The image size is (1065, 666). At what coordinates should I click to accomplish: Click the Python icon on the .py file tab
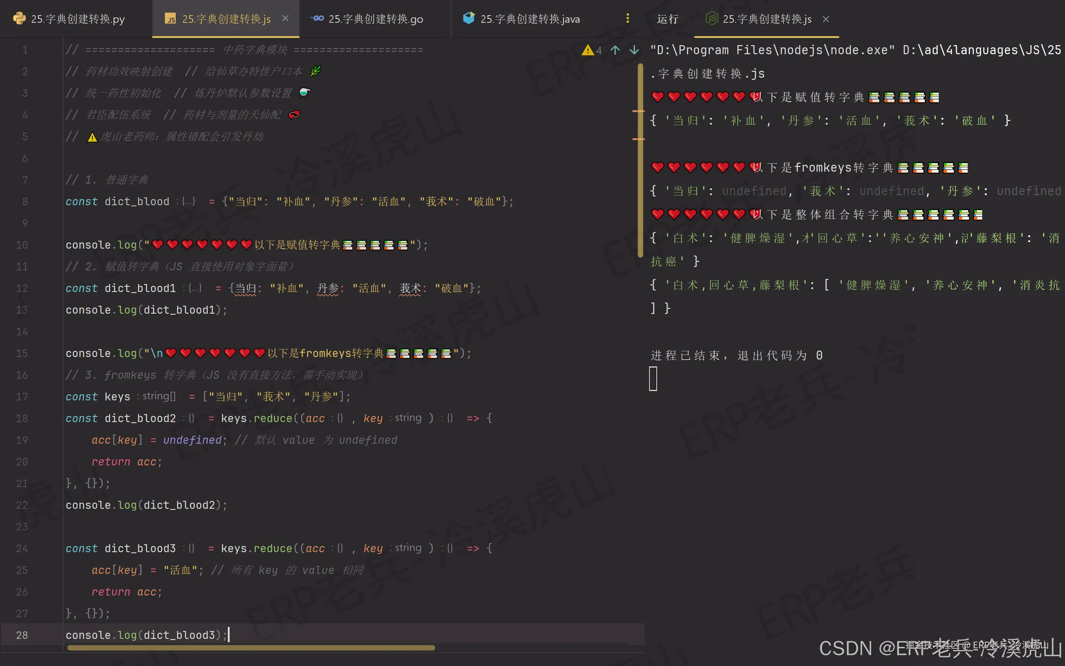20,18
